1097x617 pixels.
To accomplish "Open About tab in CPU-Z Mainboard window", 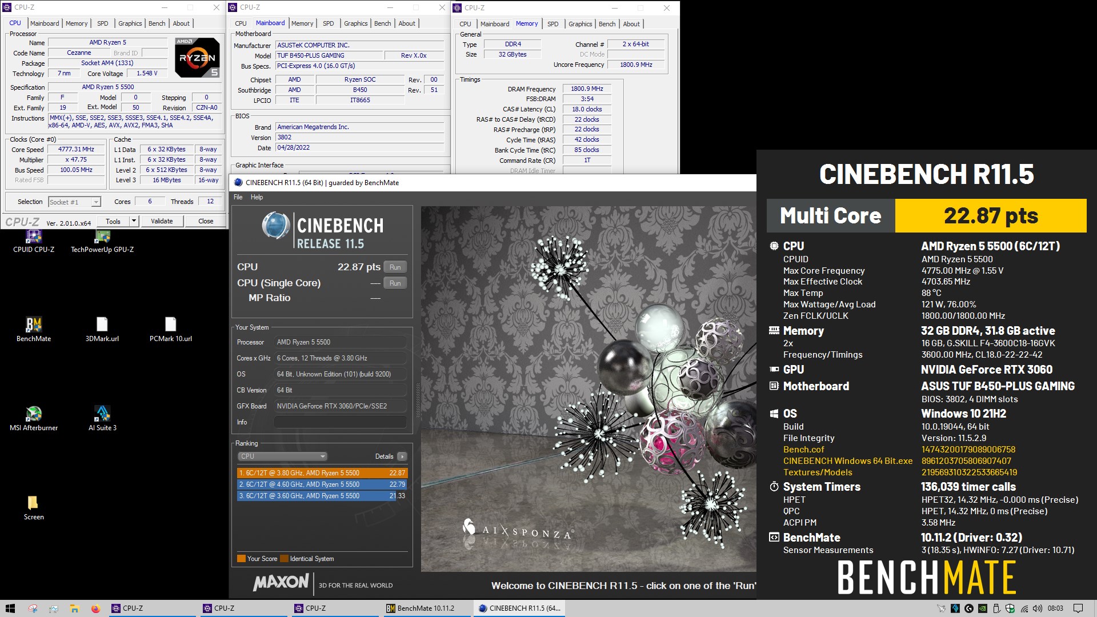I will tap(407, 23).
